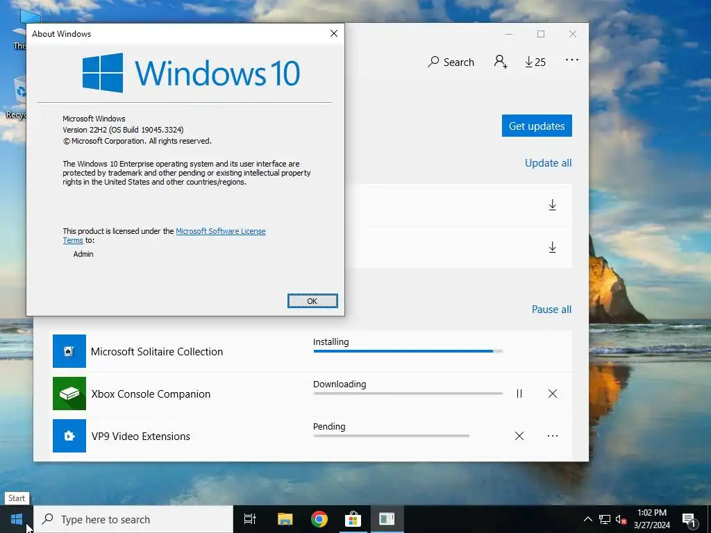Download the first update row's arrow
Viewport: 711px width, 533px height.
click(552, 205)
